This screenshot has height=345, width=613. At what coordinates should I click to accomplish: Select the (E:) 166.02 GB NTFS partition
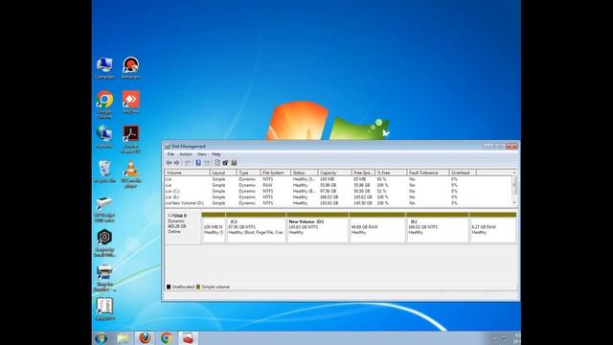tap(438, 228)
